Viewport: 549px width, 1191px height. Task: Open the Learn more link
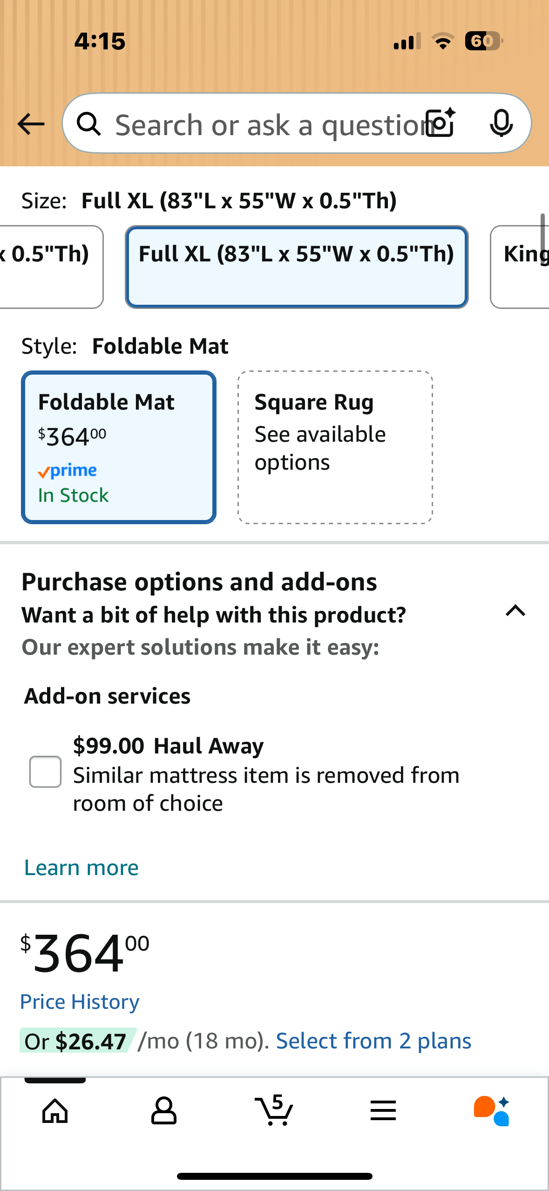click(81, 867)
